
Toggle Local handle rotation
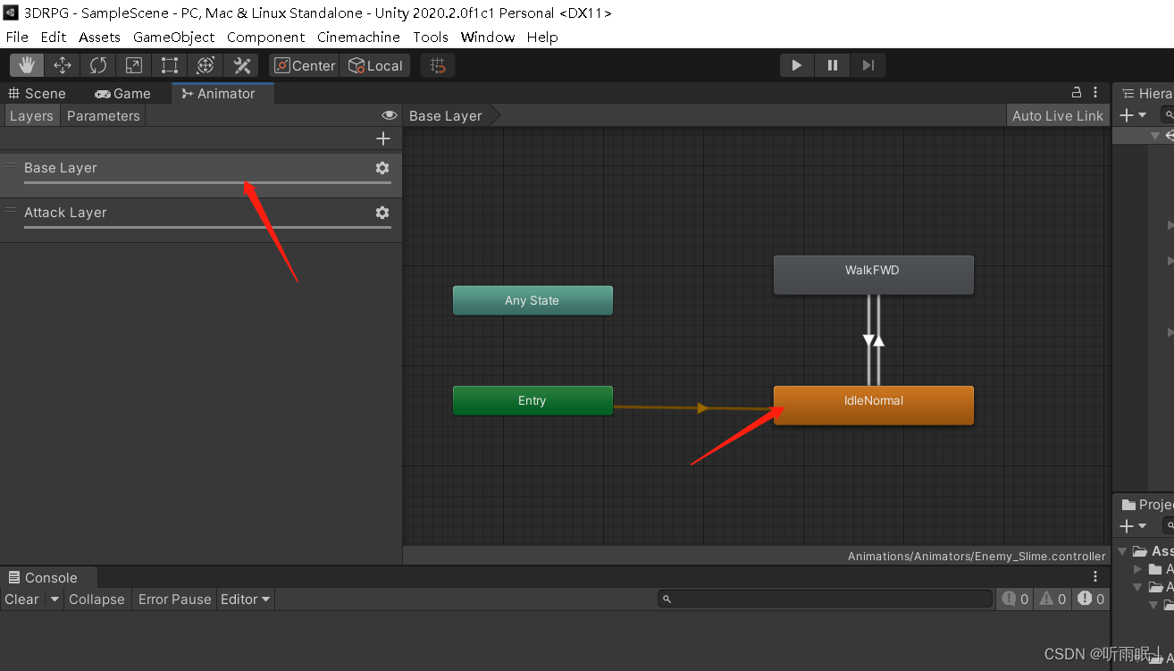[375, 65]
